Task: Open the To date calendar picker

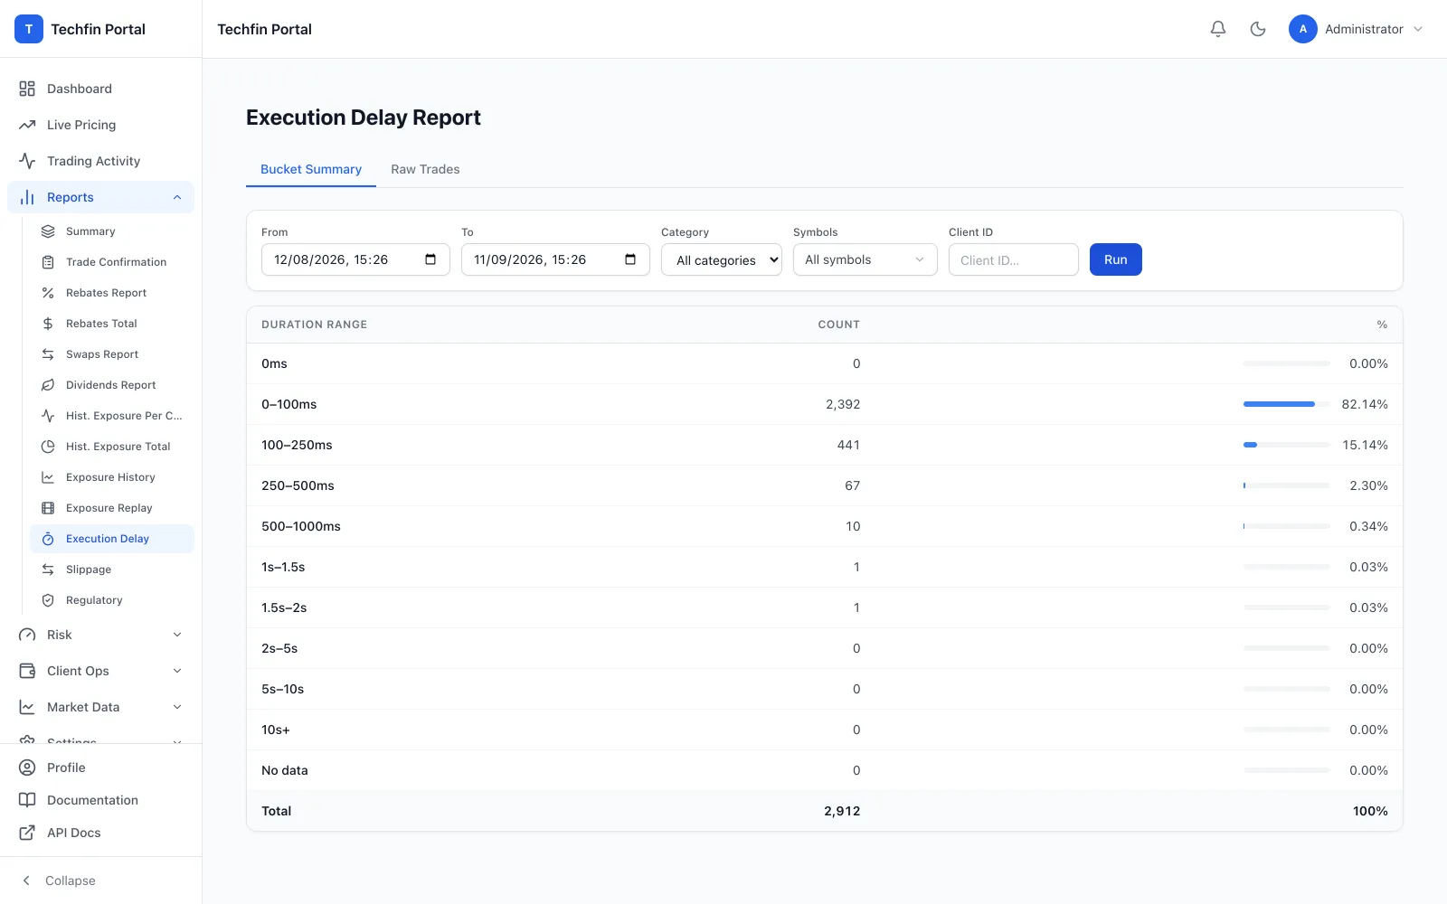Action: (x=630, y=259)
